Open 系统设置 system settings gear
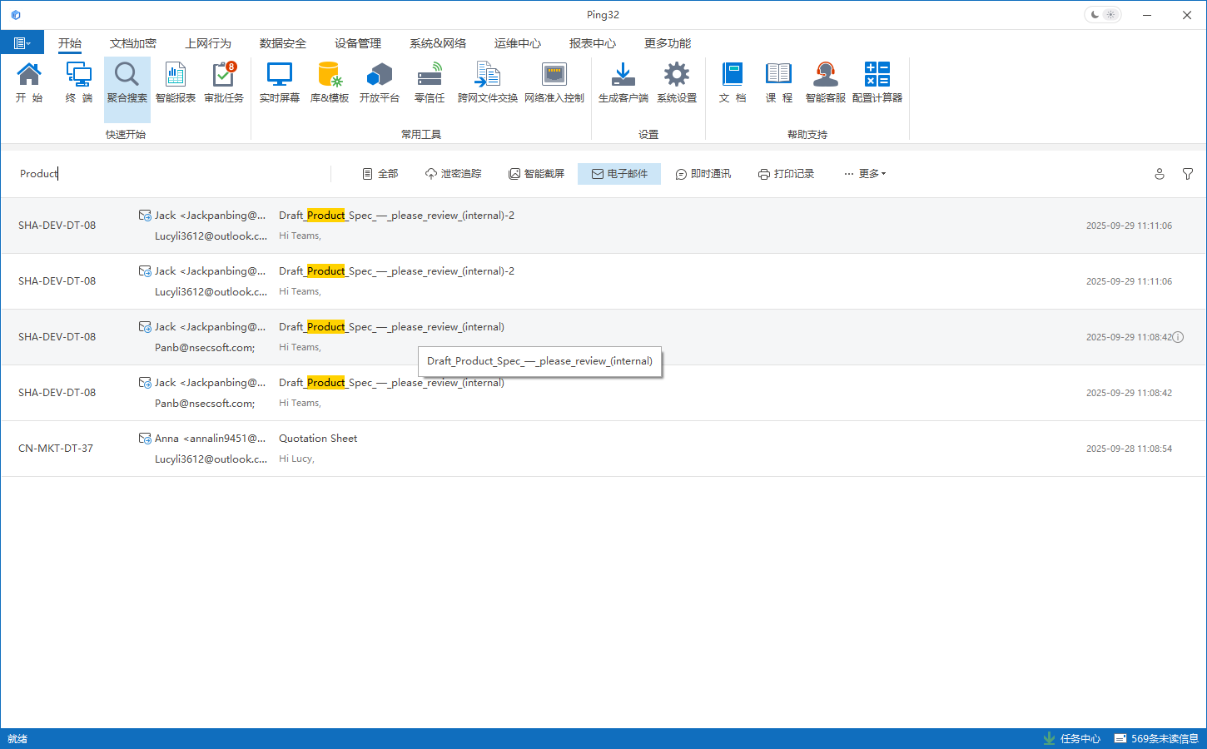This screenshot has height=749, width=1207. tap(677, 82)
